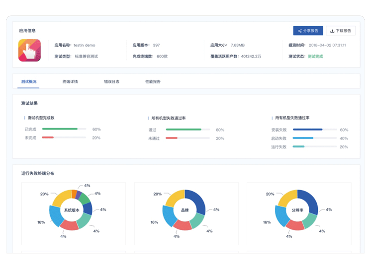Click the 16% label of 品牌 chart

(x=154, y=222)
